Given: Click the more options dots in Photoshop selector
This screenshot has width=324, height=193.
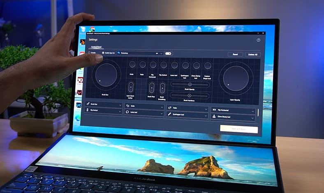Looking at the screenshot, I should 157,53.
